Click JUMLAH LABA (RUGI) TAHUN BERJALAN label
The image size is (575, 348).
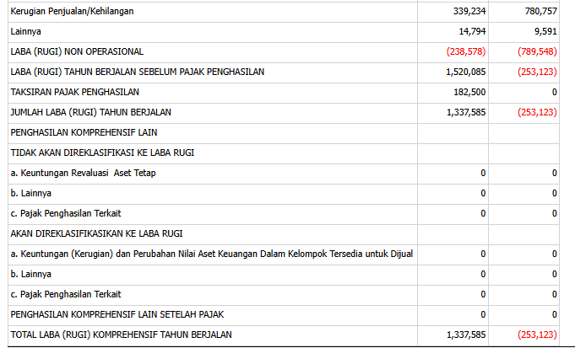pos(90,112)
